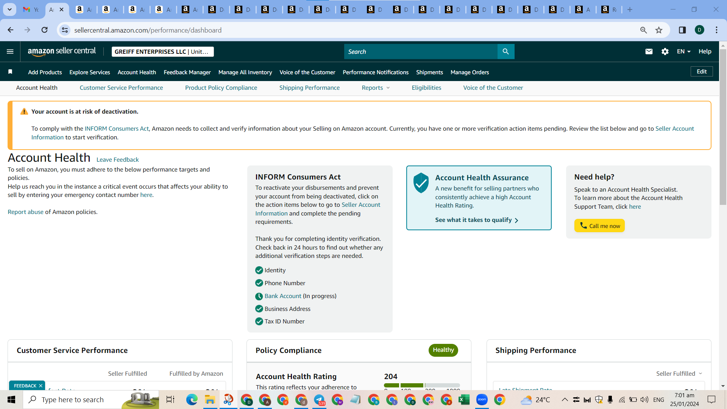Open the INFORM Consumers Act link
This screenshot has width=727, height=409.
(x=117, y=129)
